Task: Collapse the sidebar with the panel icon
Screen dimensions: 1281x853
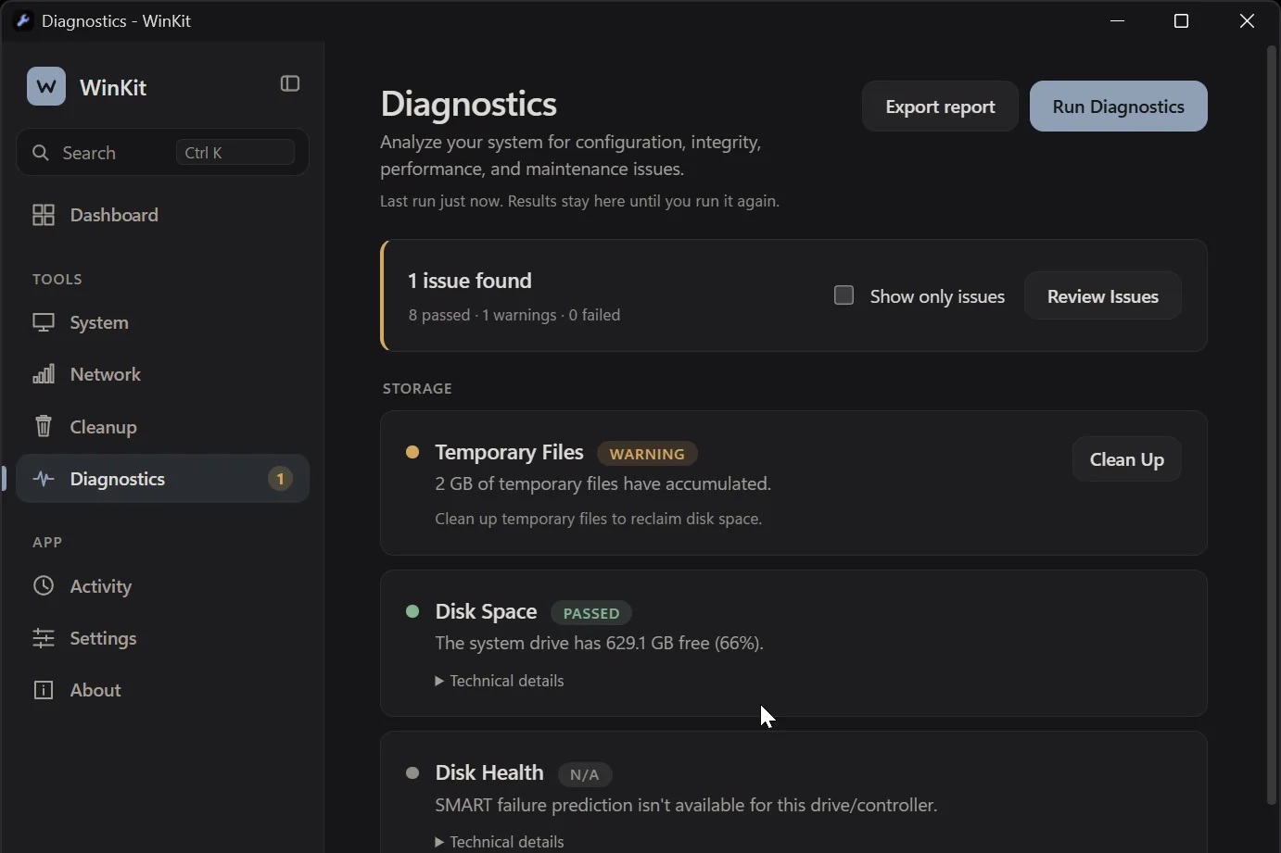Action: click(x=290, y=84)
